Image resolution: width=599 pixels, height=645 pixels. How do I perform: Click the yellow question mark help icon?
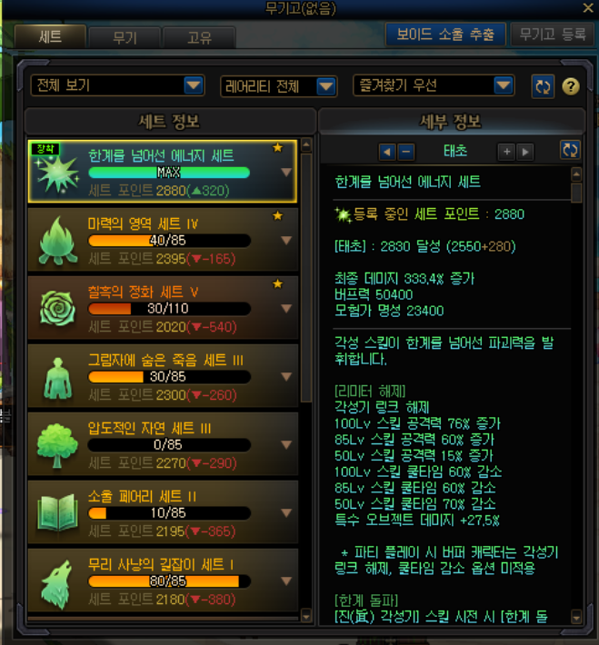(571, 86)
